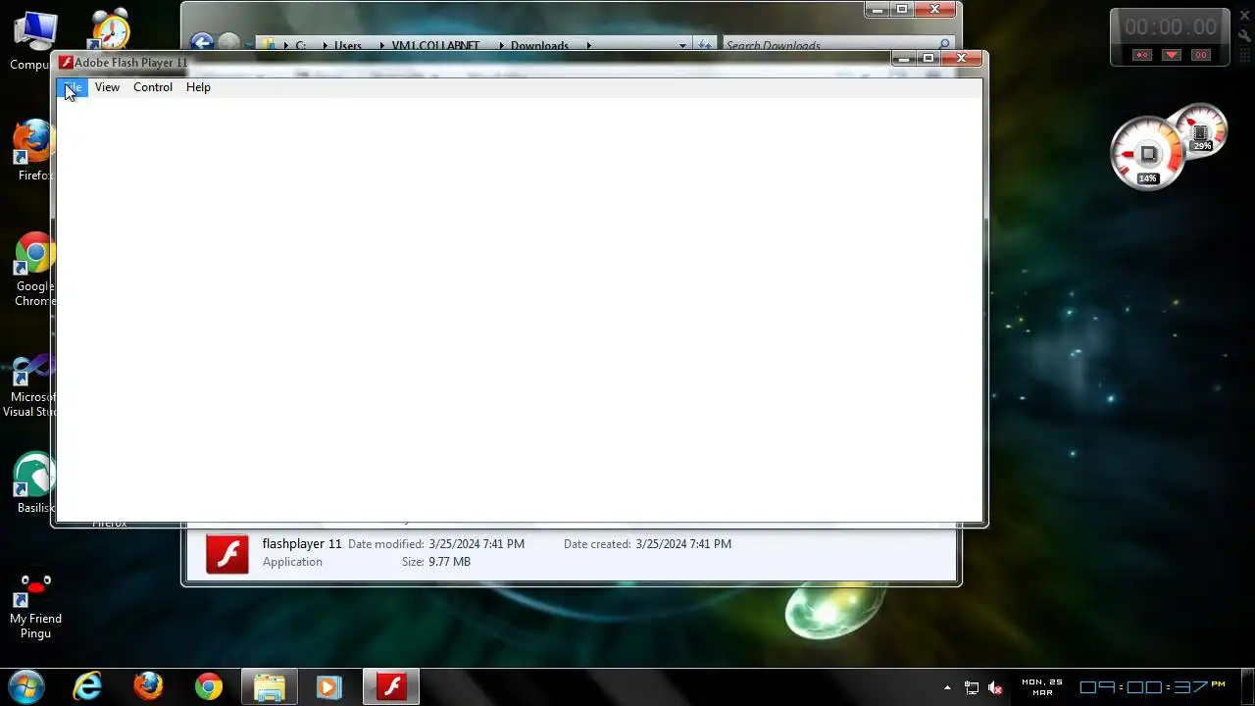Open the Firefox desktop shortcut
The image size is (1255, 706).
(33, 150)
